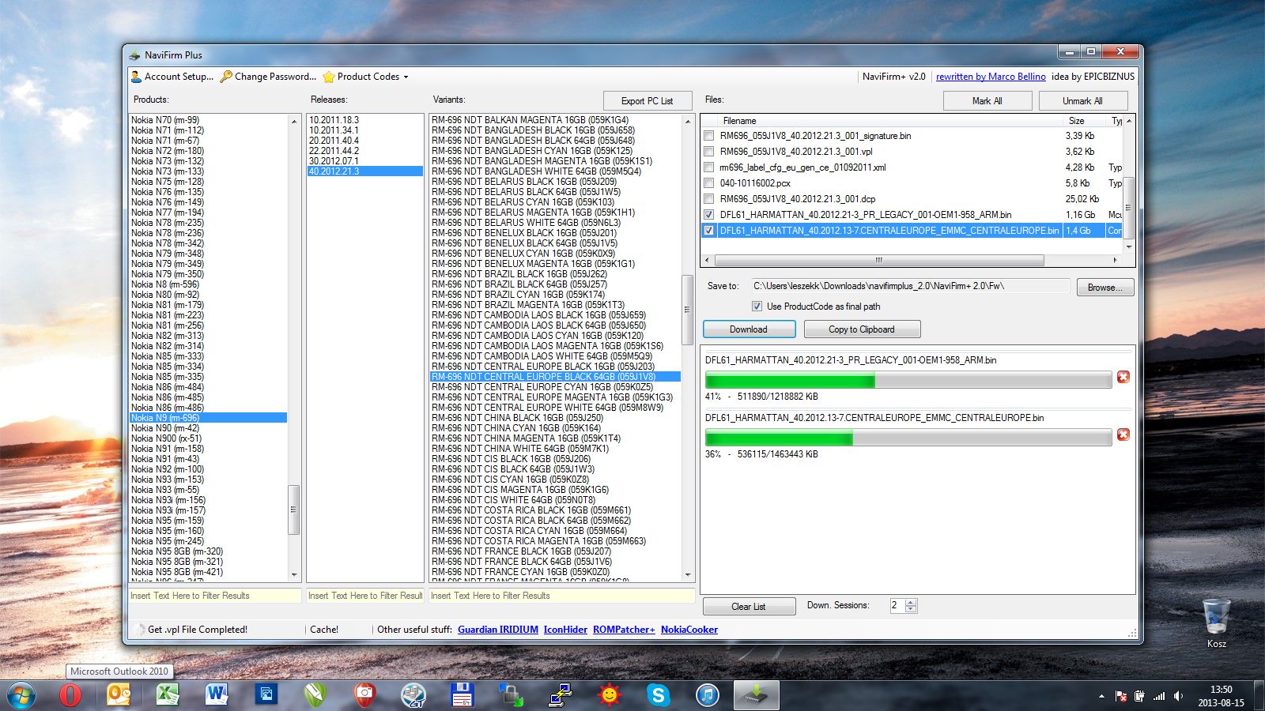
Task: Open the 'rewritten by Marco Bellino' link
Action: coord(991,77)
